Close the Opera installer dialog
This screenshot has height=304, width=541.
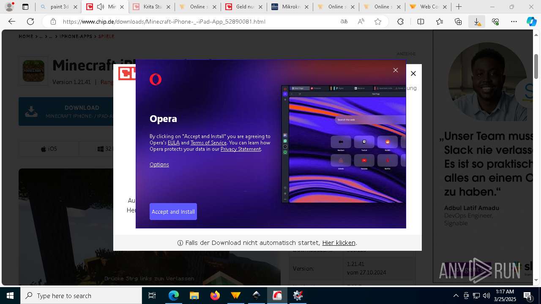(396, 70)
